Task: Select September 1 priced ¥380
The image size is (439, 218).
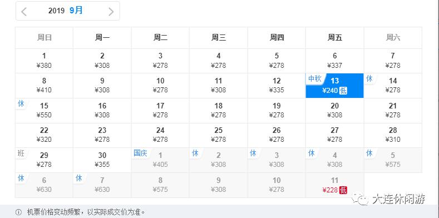Action: click(x=44, y=61)
